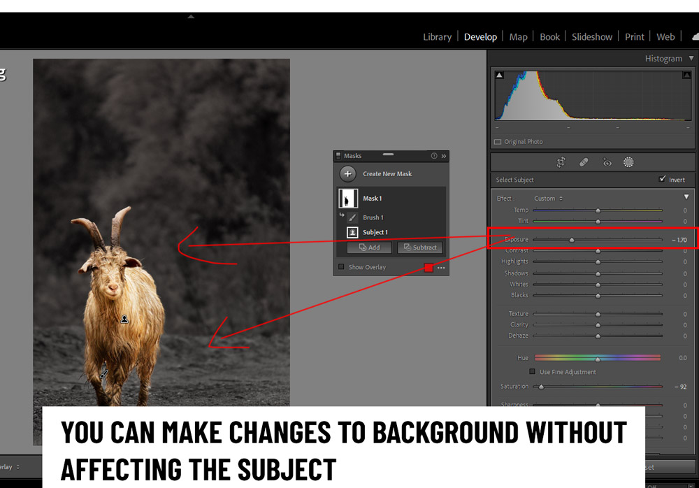This screenshot has height=488, width=699.
Task: Click the "Histogram" panel title
Action: point(663,59)
